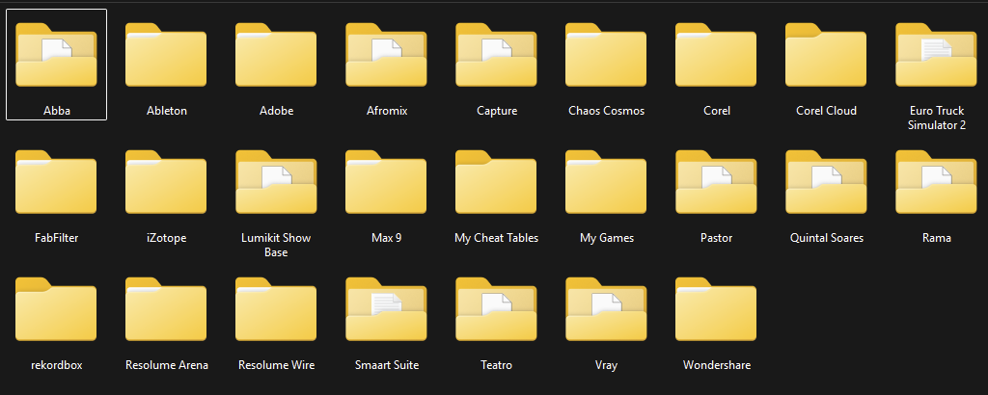
Task: Select the My Cheat Tables folder icon
Action: click(497, 182)
